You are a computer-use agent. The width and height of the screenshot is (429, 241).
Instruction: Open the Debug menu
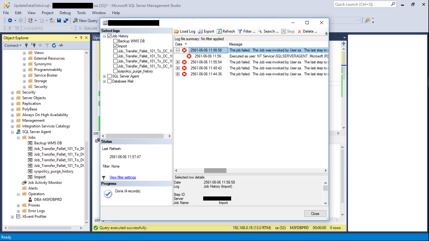tap(65, 13)
